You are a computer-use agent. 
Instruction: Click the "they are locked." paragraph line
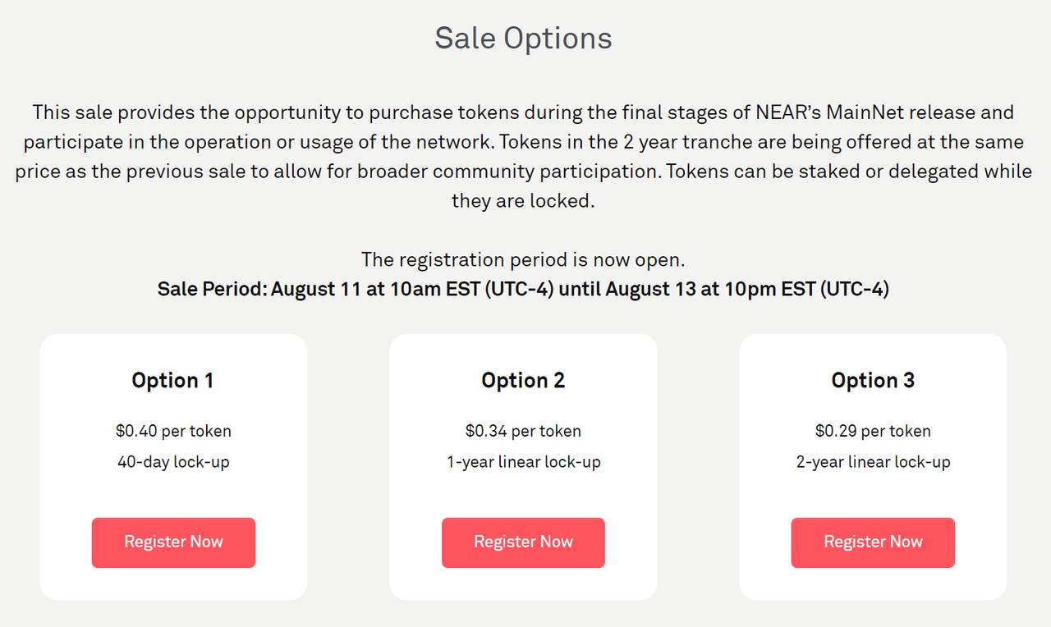523,201
